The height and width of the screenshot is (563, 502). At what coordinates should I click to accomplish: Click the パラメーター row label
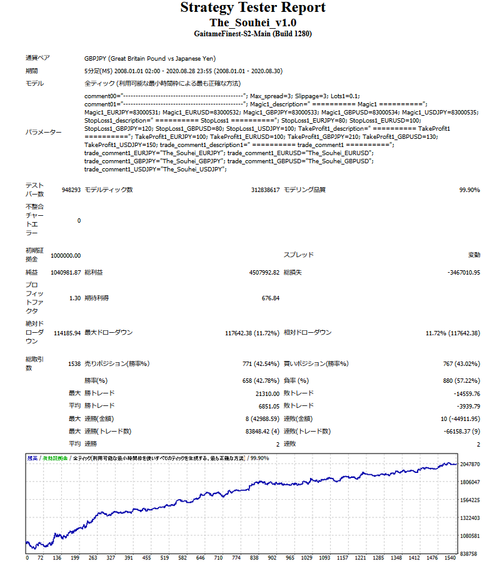point(43,133)
